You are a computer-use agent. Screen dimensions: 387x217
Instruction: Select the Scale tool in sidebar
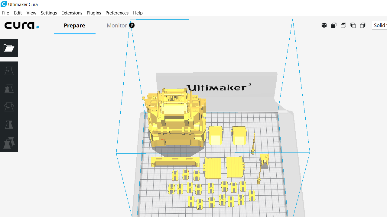[9, 89]
